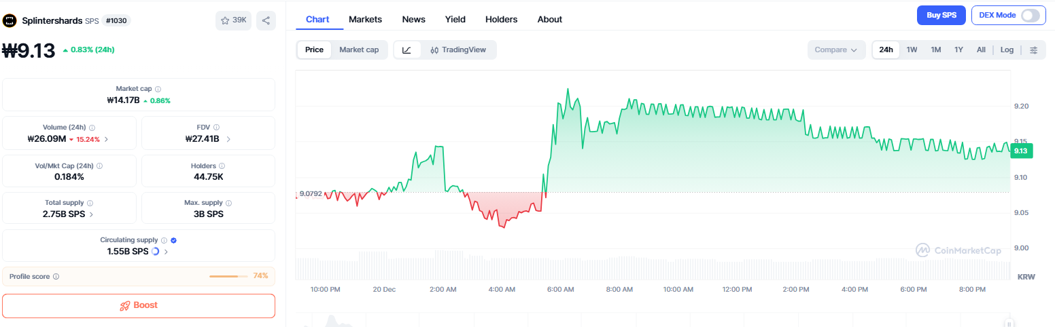Toggle DEX Mode switch
Image resolution: width=1055 pixels, height=327 pixels.
coord(1029,15)
